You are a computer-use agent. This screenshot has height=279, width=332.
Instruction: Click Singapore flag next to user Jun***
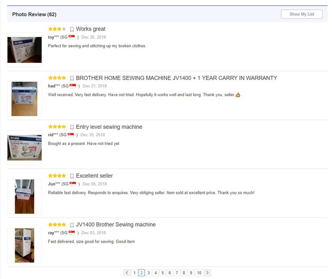click(73, 184)
